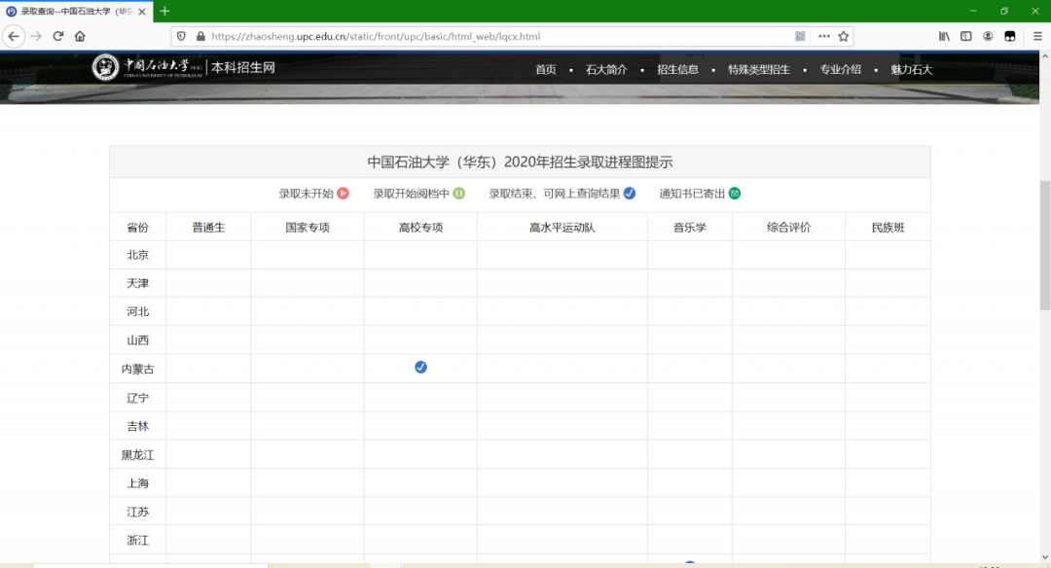This screenshot has width=1051, height=568.
Task: Open the page QR code icon in the address bar
Action: (x=800, y=36)
